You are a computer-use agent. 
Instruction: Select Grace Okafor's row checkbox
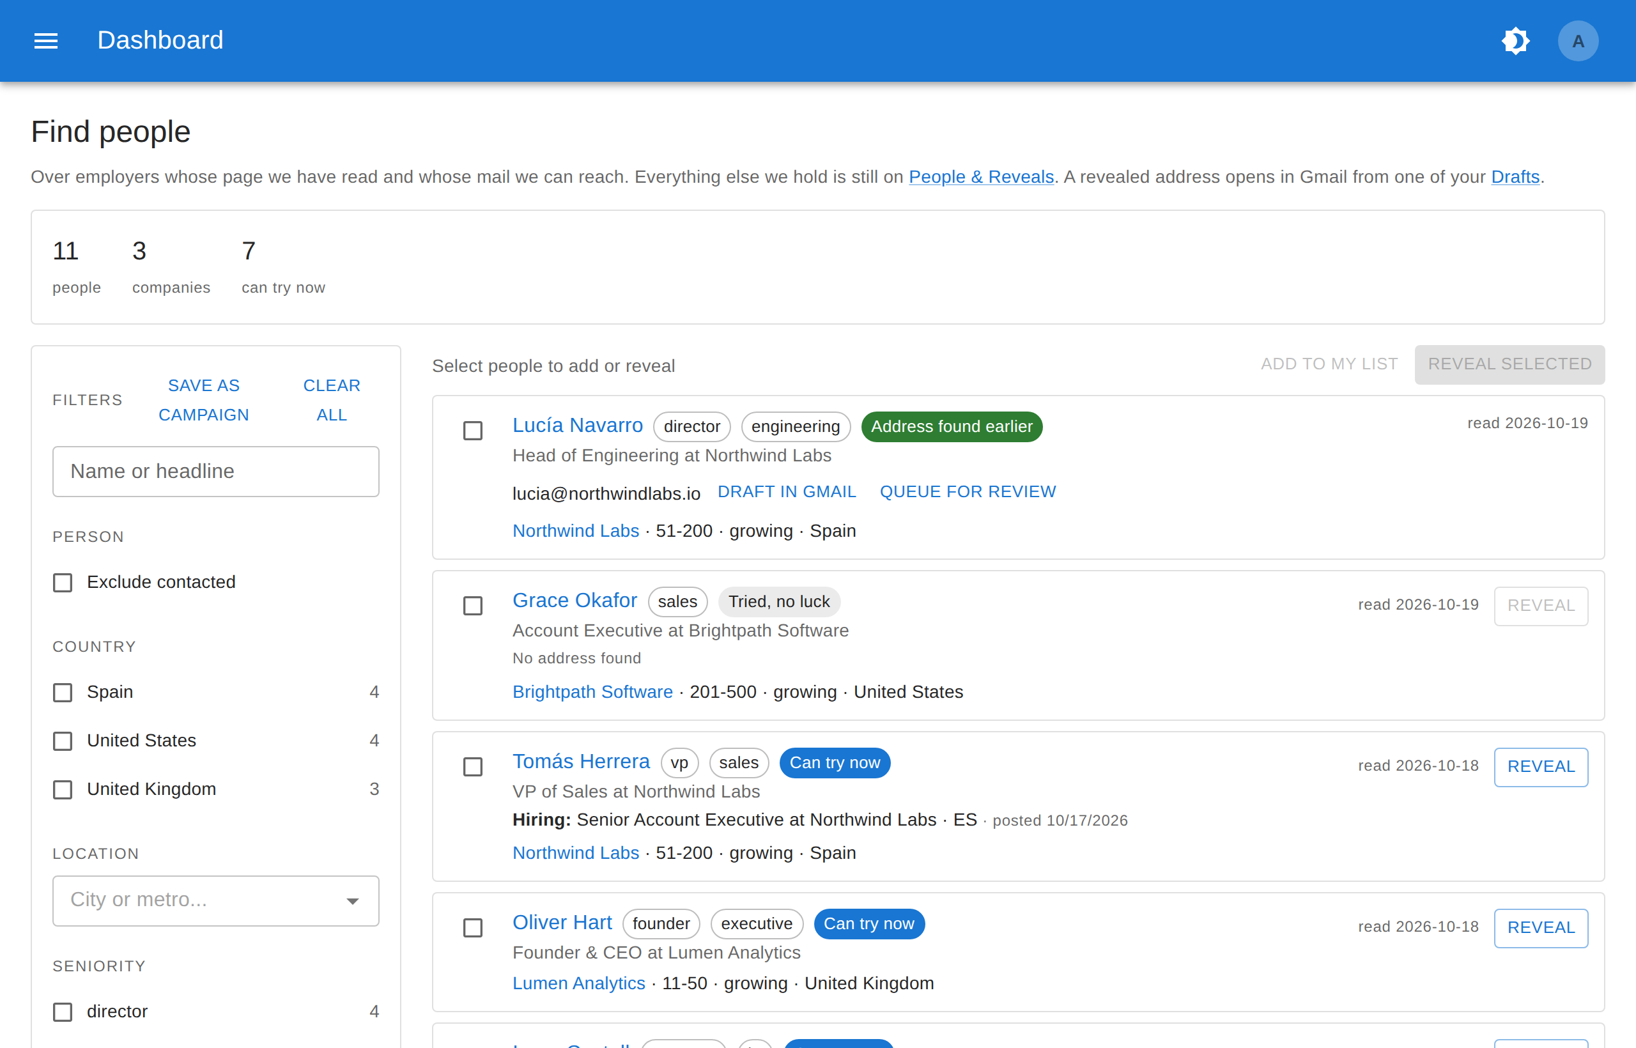(472, 606)
